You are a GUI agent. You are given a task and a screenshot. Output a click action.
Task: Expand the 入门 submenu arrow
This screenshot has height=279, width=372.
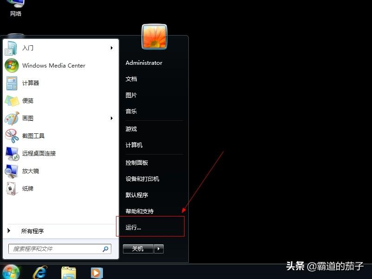click(112, 48)
